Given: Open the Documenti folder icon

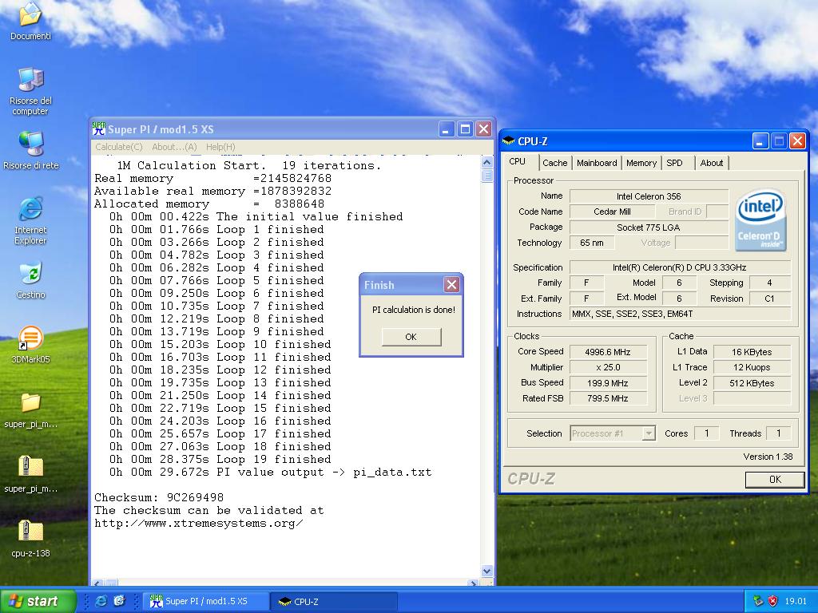Looking at the screenshot, I should 30,15.
